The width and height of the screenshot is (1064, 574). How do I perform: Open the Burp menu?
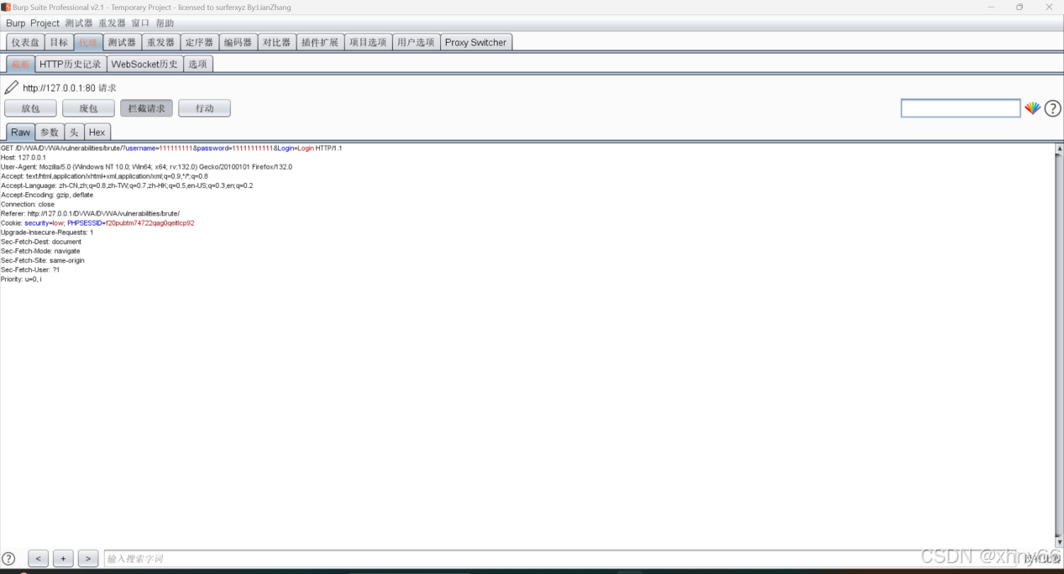[x=16, y=23]
